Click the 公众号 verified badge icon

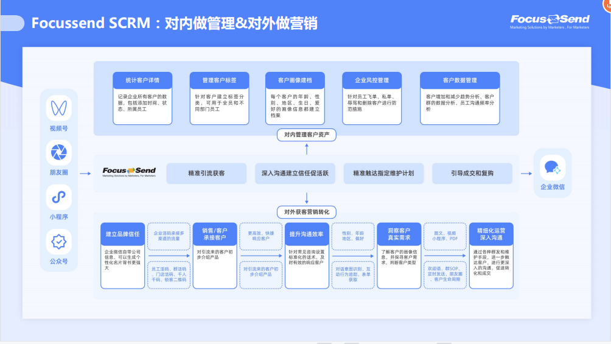(59, 242)
